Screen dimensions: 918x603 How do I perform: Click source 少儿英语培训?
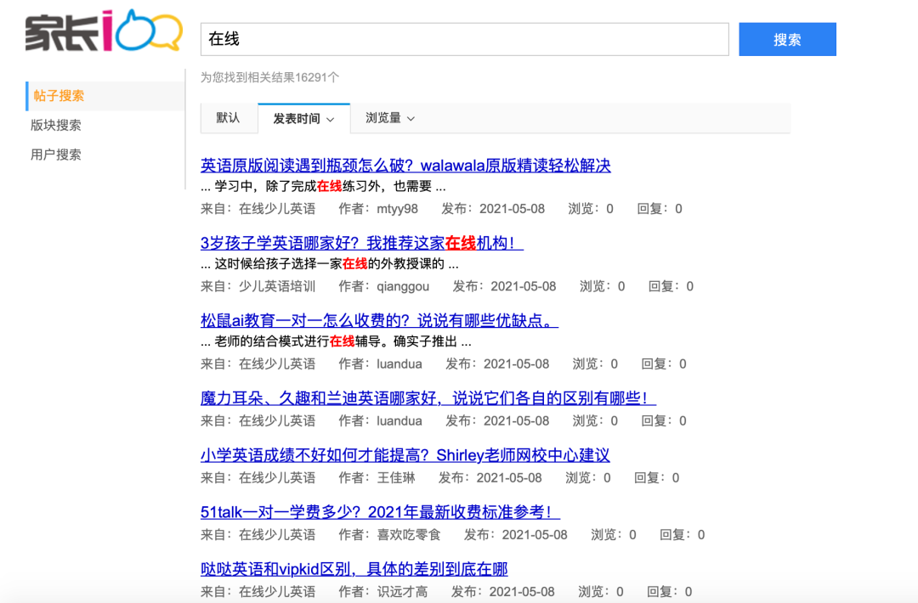pyautogui.click(x=277, y=286)
